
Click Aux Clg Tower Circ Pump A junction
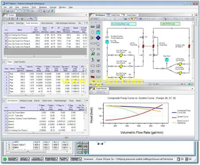(x=121, y=55)
